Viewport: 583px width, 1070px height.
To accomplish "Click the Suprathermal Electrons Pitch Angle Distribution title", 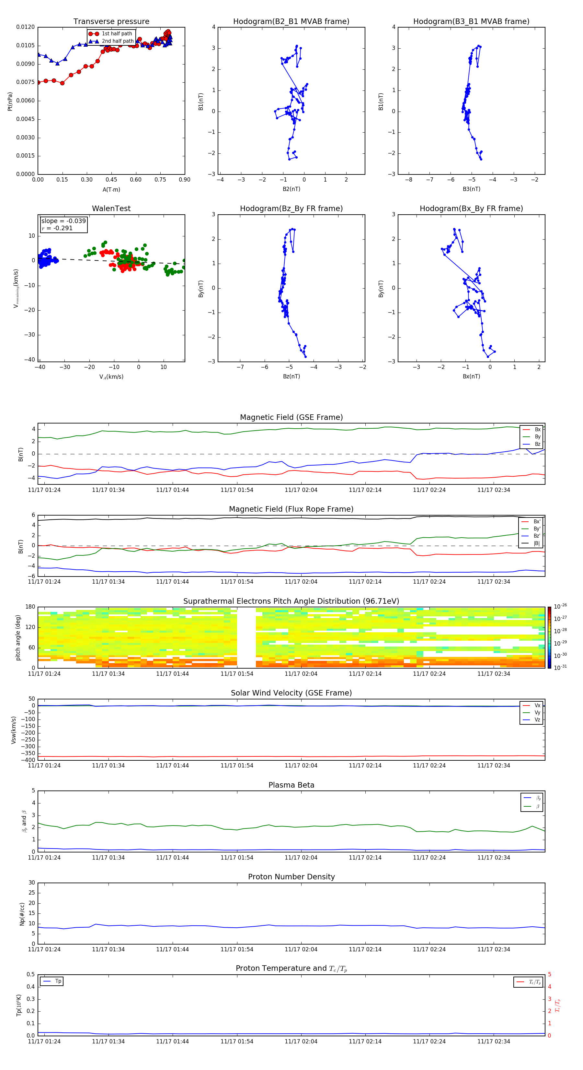I will pyautogui.click(x=291, y=601).
